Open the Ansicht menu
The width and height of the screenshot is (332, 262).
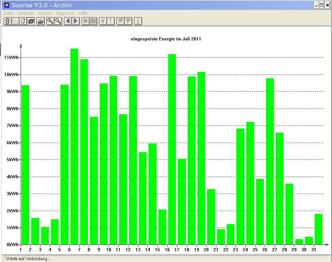point(45,13)
